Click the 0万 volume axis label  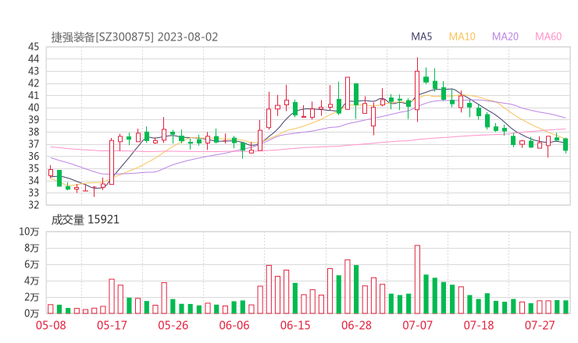31,313
